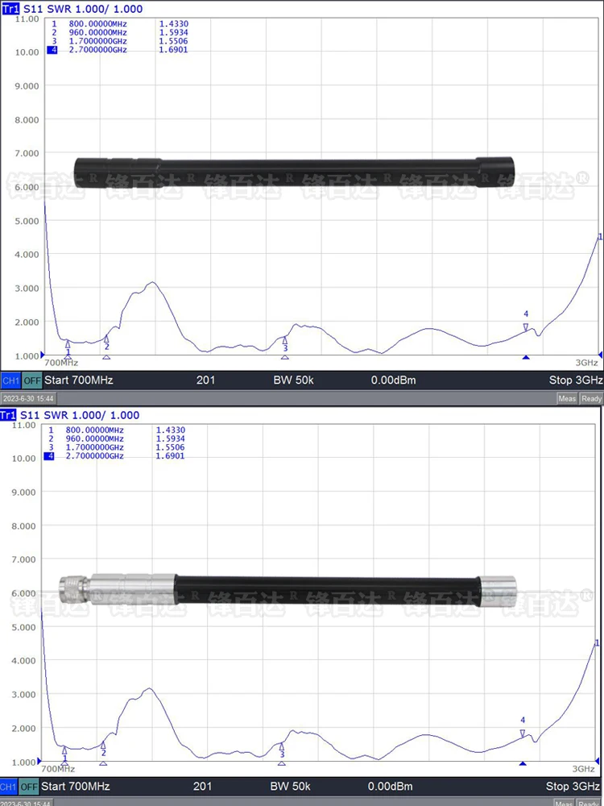Screen dimensions: 604x806
Task: Click the black antenna product photo
Action: (294, 172)
